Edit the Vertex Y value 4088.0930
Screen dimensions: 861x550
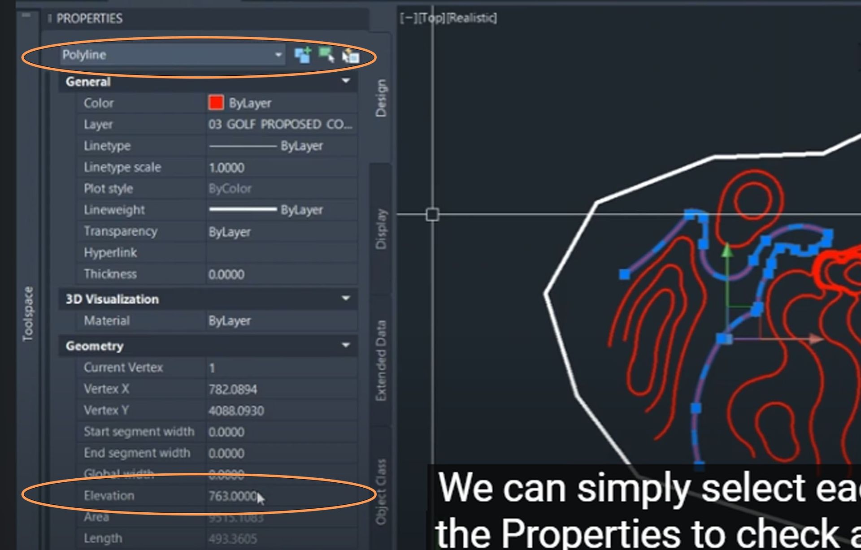pyautogui.click(x=281, y=411)
